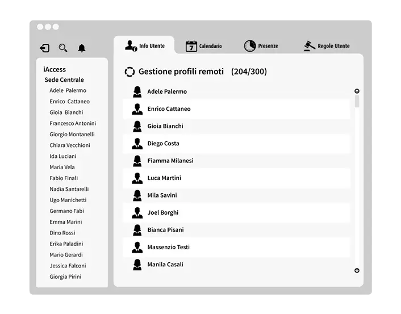Image resolution: width=401 pixels, height=314 pixels.
Task: Click Diego Costa's avatar icon
Action: point(137,144)
